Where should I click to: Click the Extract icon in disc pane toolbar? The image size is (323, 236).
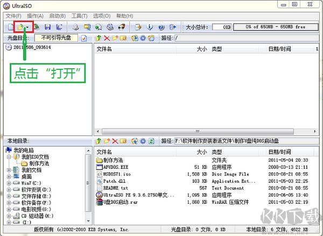click(x=135, y=38)
